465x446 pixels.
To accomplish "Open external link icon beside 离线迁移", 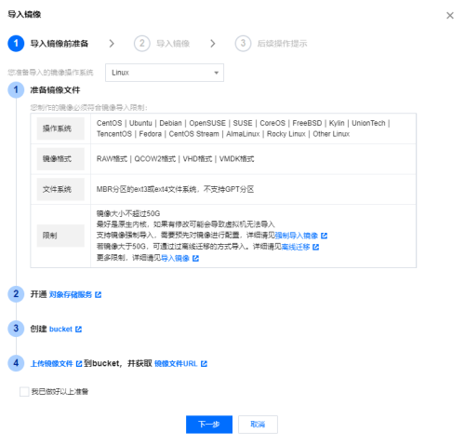I will [316, 247].
